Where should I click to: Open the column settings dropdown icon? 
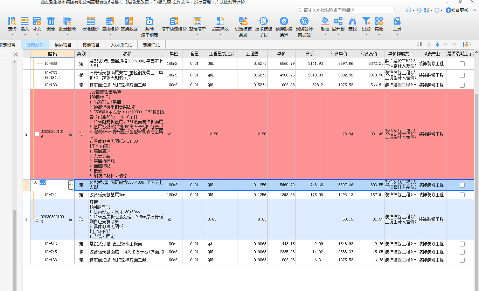(x=467, y=45)
